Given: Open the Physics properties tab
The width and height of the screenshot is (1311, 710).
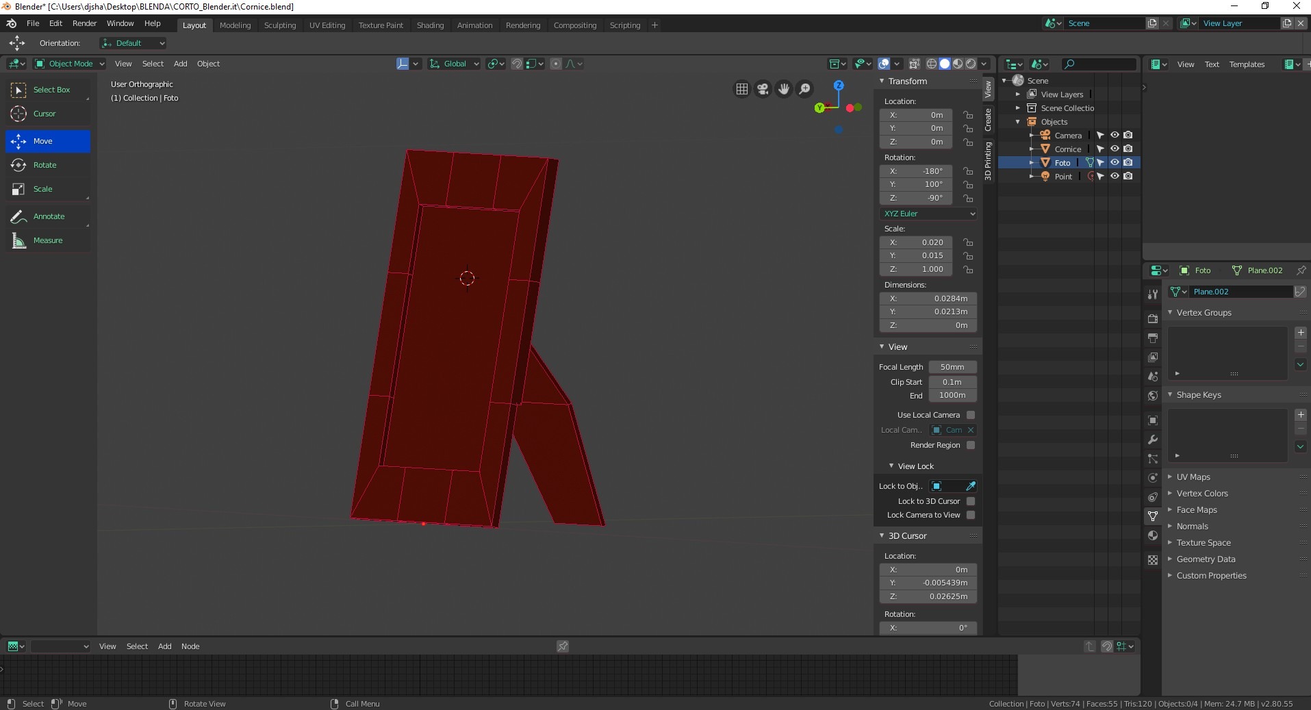Looking at the screenshot, I should click(1153, 478).
